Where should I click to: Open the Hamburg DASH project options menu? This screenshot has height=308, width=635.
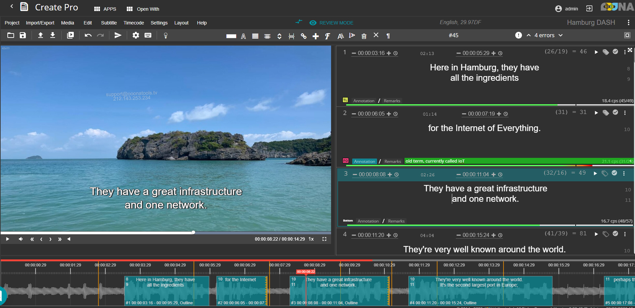pyautogui.click(x=628, y=22)
